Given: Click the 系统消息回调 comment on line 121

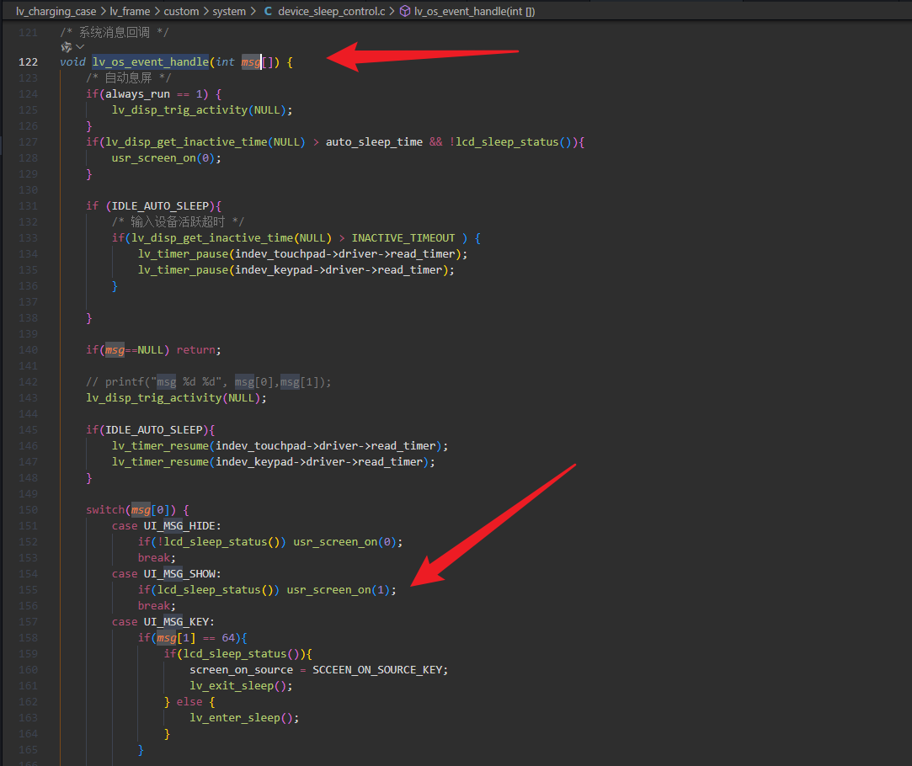Looking at the screenshot, I should (114, 33).
